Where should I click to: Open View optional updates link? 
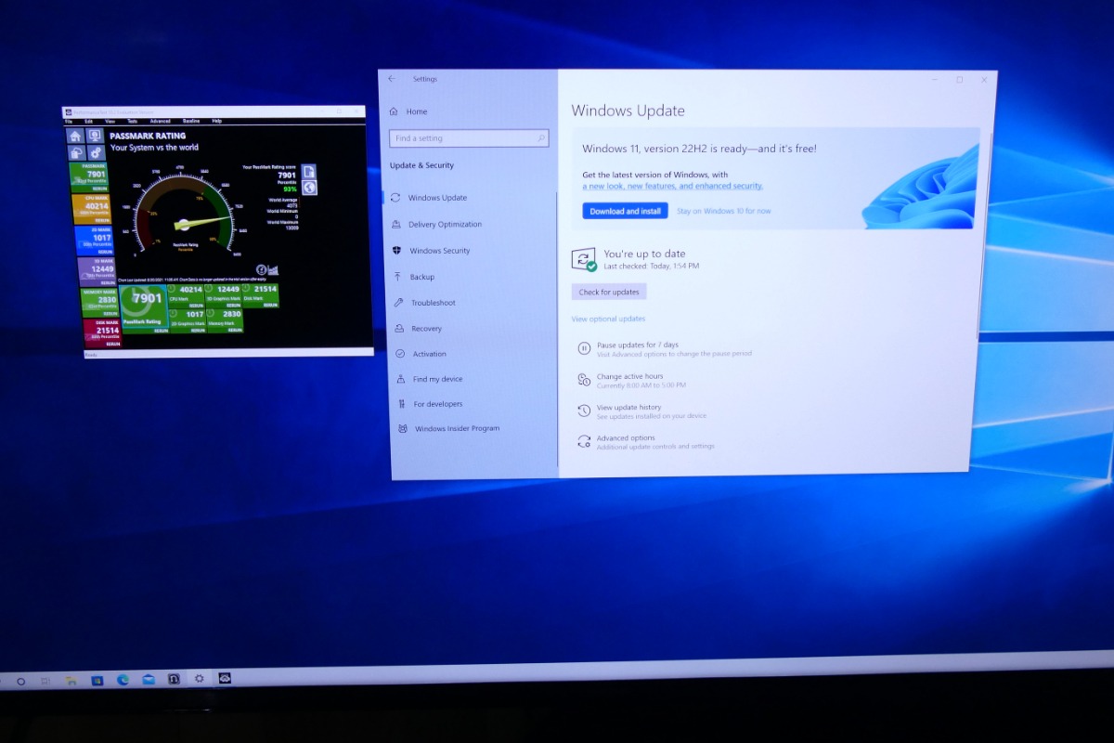(608, 319)
